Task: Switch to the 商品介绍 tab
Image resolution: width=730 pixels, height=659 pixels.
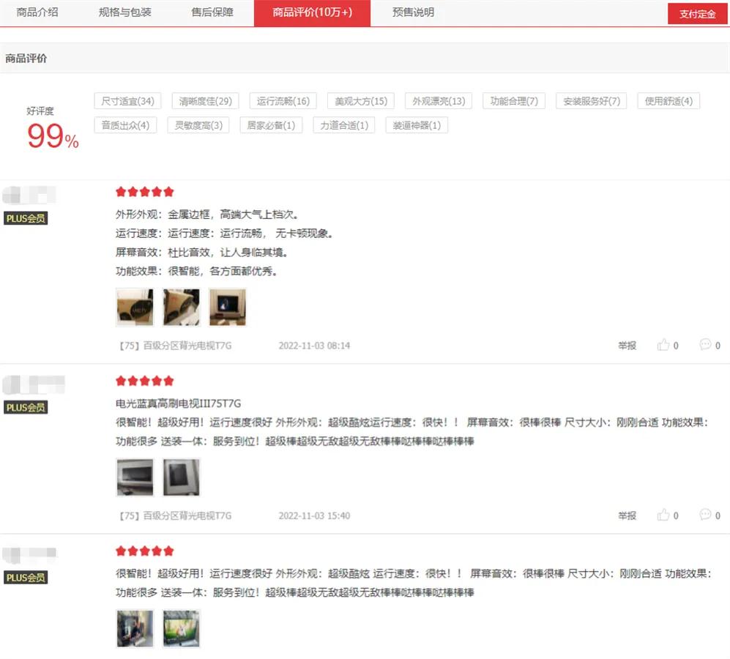Action: click(x=37, y=12)
